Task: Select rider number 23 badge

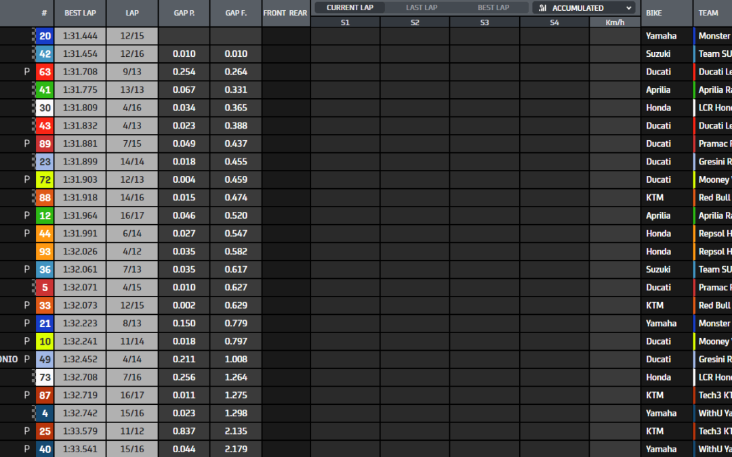Action: click(45, 162)
